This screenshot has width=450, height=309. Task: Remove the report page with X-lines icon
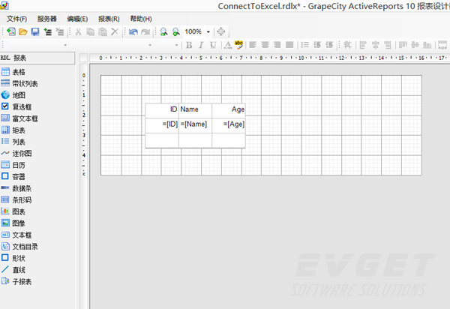60,31
